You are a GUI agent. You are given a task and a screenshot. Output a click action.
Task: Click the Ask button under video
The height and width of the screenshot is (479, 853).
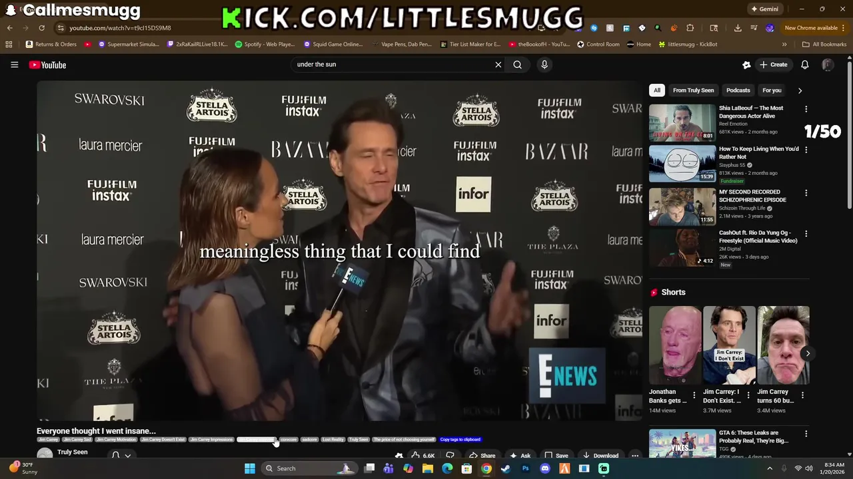520,456
